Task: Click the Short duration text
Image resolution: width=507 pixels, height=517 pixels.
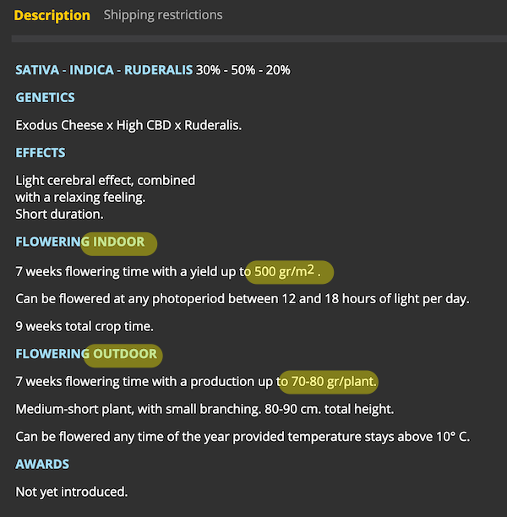Action: tap(59, 215)
